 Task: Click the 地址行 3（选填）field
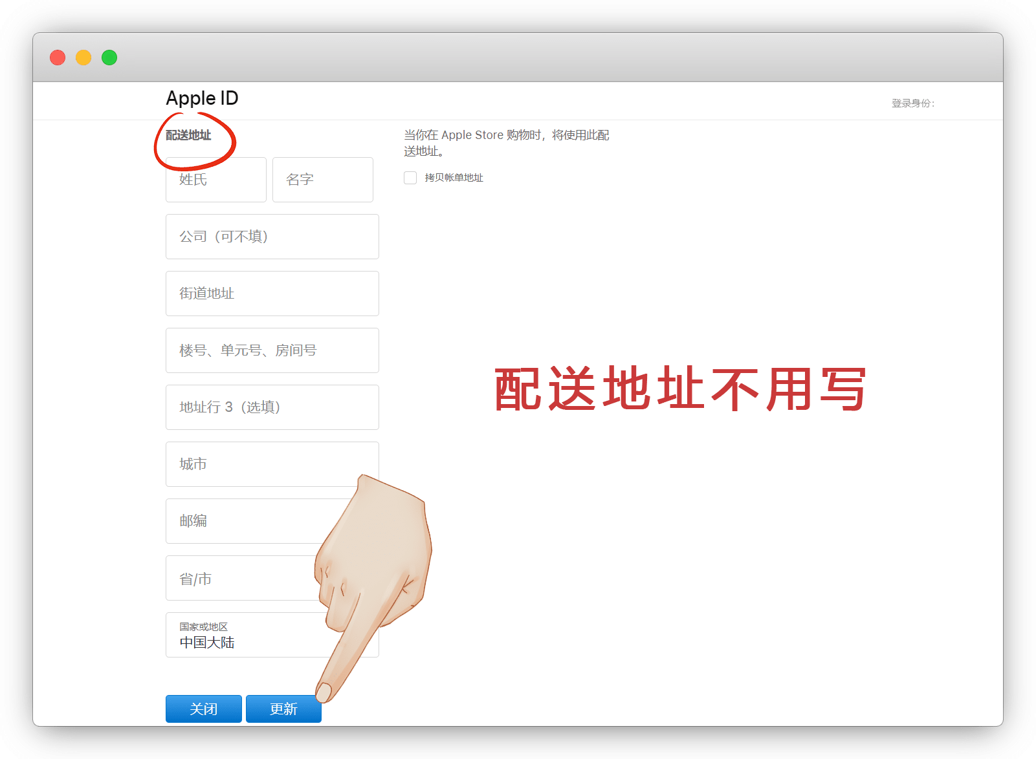click(x=272, y=407)
